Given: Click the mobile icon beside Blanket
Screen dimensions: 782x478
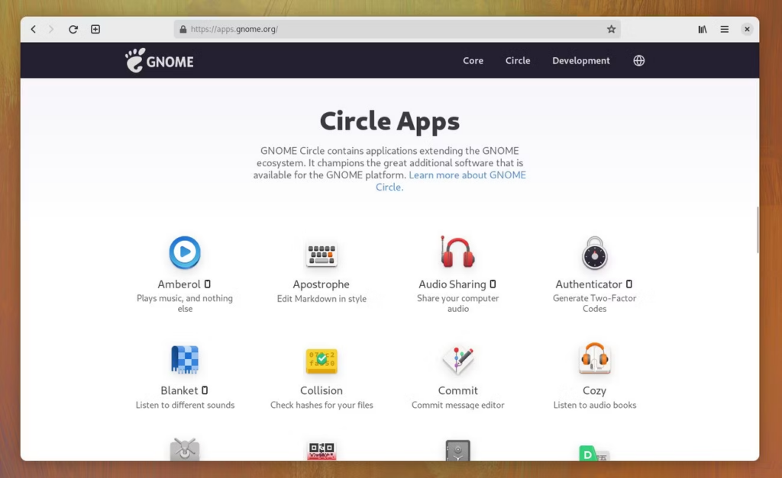Looking at the screenshot, I should coord(205,390).
